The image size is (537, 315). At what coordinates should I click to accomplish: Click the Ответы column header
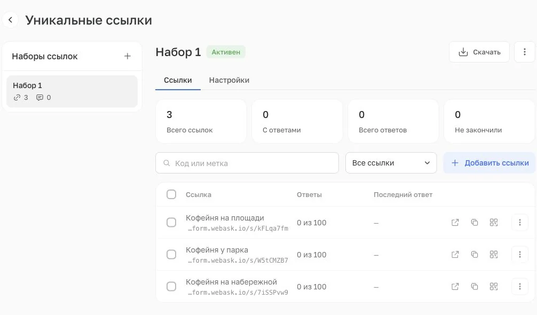309,194
